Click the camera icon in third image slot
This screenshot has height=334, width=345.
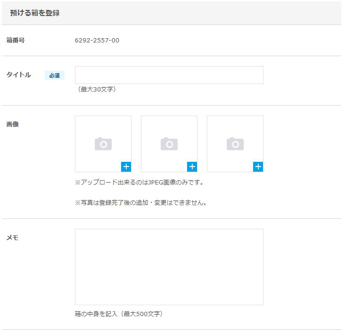point(235,144)
